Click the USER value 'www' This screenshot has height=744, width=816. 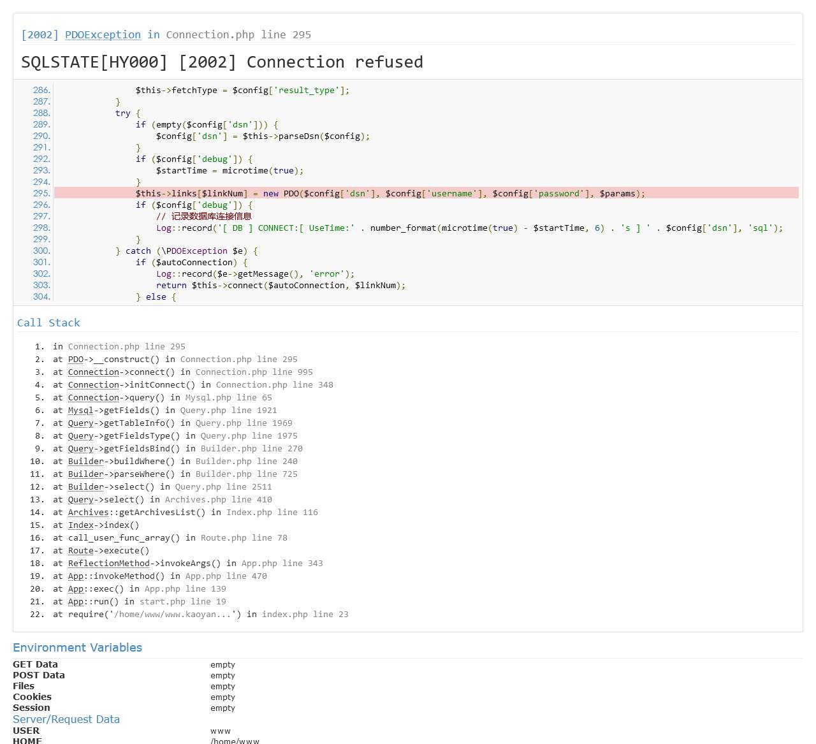(221, 731)
